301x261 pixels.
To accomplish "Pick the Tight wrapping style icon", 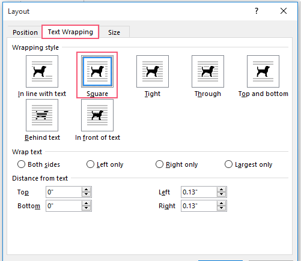I will point(153,71).
